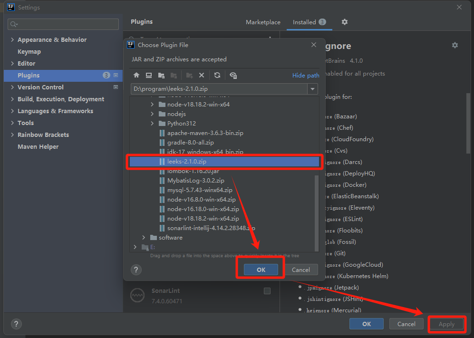The image size is (474, 338).
Task: Open help in Choose Plugin File dialog
Action: click(136, 270)
